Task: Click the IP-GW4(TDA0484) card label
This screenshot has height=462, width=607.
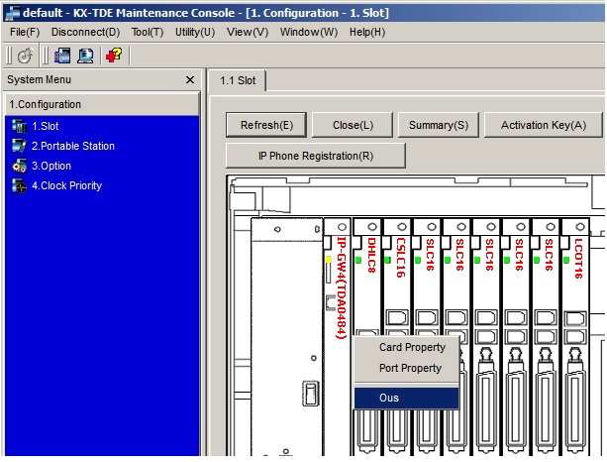Action: [x=341, y=288]
